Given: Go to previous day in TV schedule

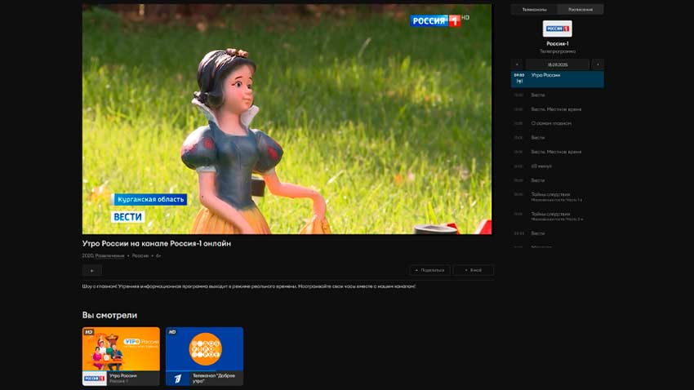Looking at the screenshot, I should [x=517, y=64].
